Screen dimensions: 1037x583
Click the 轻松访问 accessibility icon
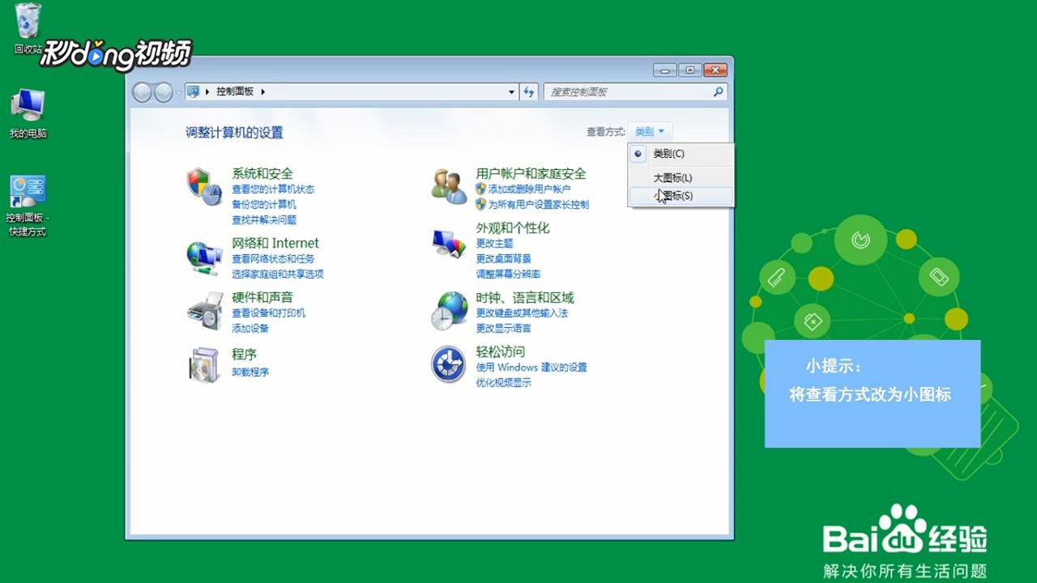click(x=448, y=364)
